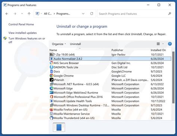Image resolution: width=177 pixels, height=136 pixels.
Task: Sort by the Installed On column
Action: 158,50
